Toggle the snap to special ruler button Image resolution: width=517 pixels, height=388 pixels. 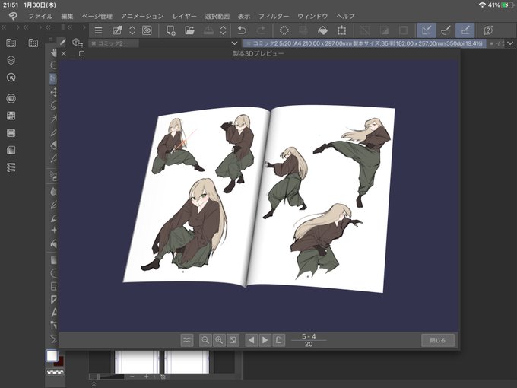coord(446,30)
